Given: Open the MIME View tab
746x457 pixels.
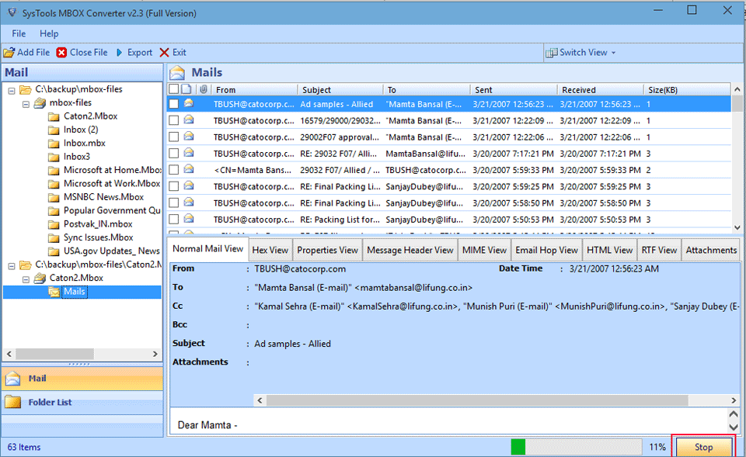Looking at the screenshot, I should pyautogui.click(x=484, y=250).
